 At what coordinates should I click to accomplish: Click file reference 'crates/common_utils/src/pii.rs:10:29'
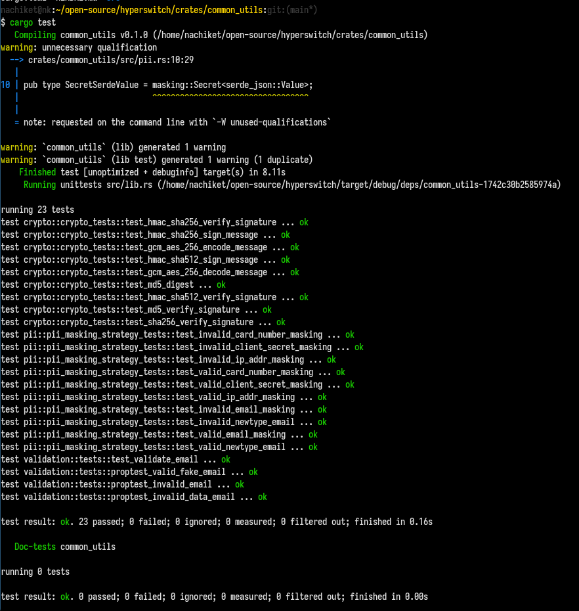[110, 60]
